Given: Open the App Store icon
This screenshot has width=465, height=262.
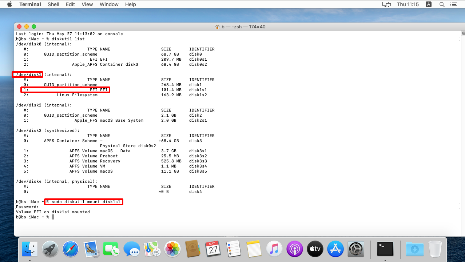Looking at the screenshot, I should pyautogui.click(x=335, y=249).
